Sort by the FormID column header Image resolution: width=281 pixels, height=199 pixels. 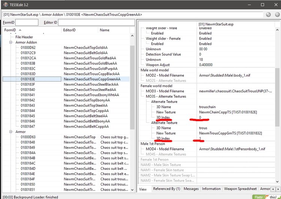point(32,30)
